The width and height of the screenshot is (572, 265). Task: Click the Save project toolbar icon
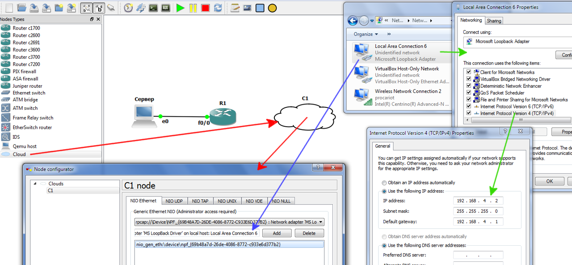click(34, 8)
